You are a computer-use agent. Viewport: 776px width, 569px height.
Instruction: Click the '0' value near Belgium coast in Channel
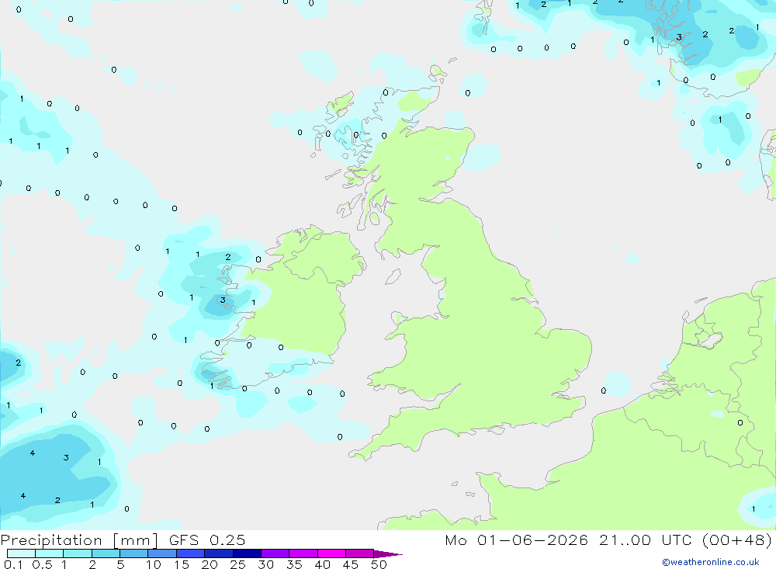coord(603,390)
